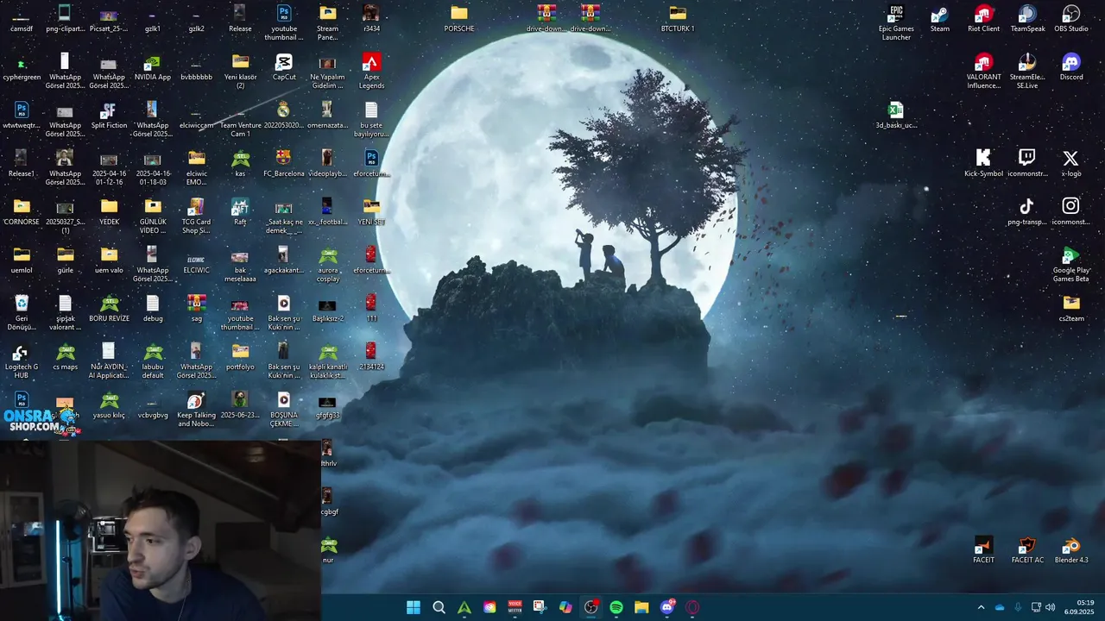Select the OBS Studio desktop icon

pos(1071,19)
